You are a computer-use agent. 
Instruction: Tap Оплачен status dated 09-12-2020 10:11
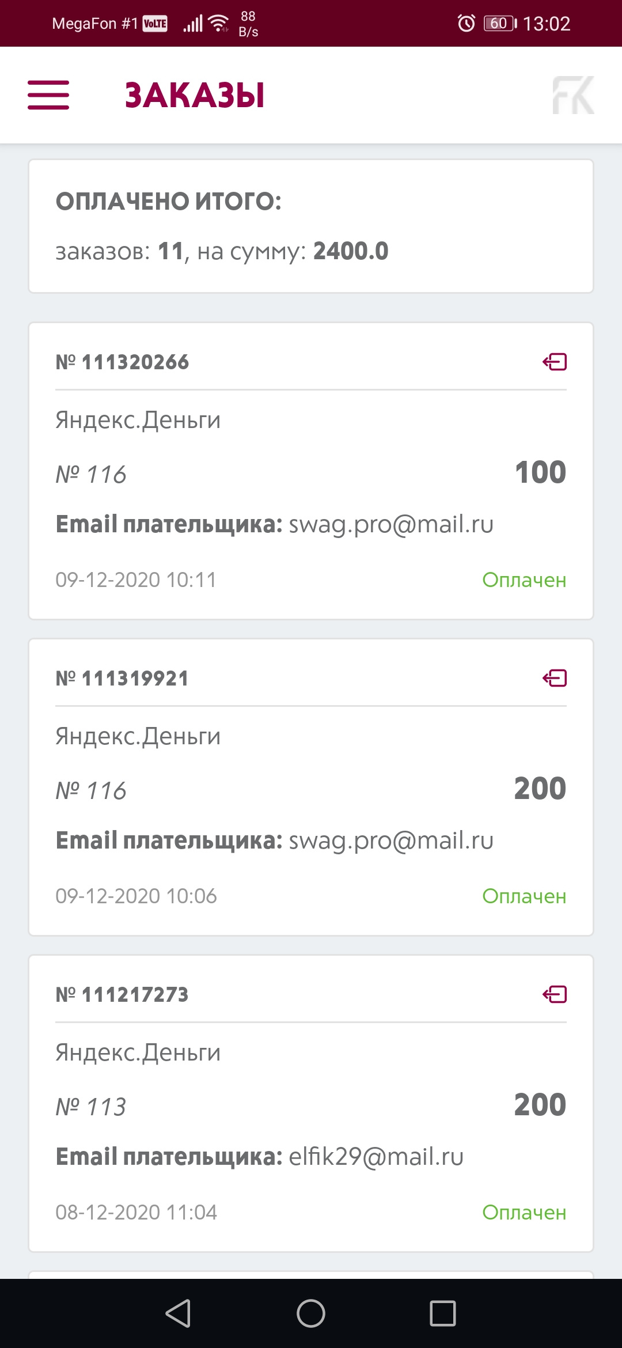[x=524, y=580]
